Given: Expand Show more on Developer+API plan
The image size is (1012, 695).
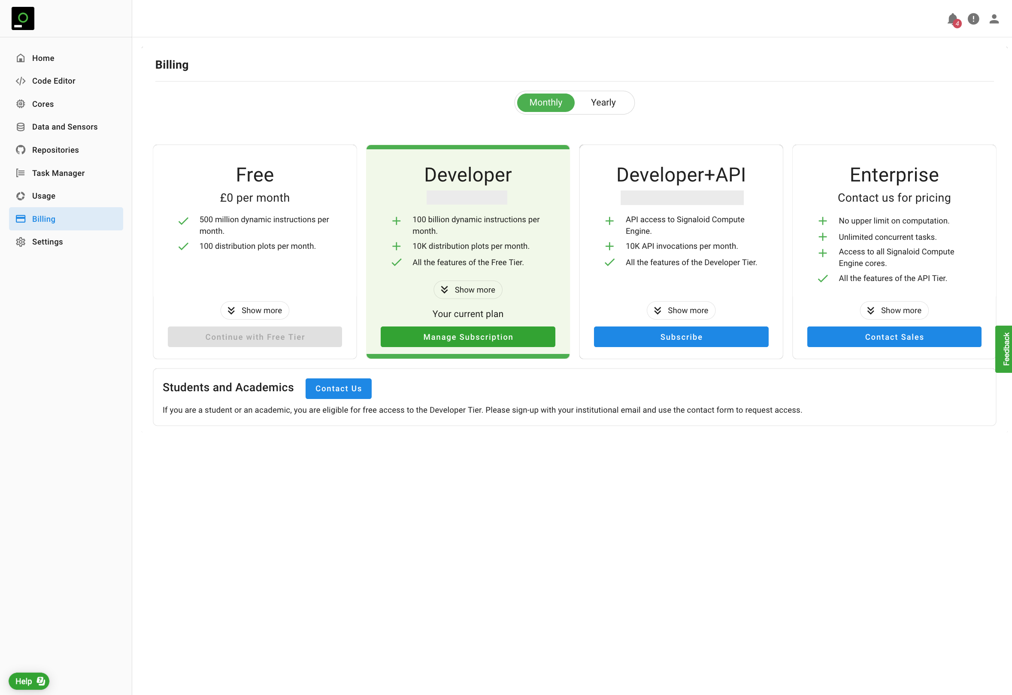Looking at the screenshot, I should point(681,311).
